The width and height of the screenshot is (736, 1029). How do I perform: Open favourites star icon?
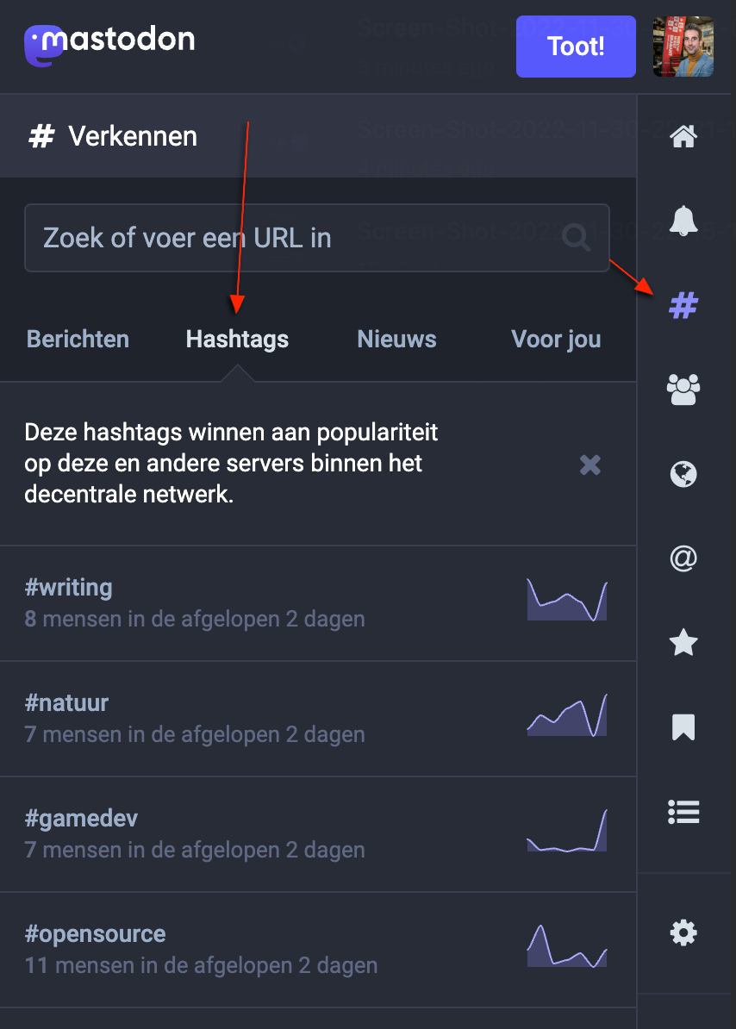click(683, 643)
